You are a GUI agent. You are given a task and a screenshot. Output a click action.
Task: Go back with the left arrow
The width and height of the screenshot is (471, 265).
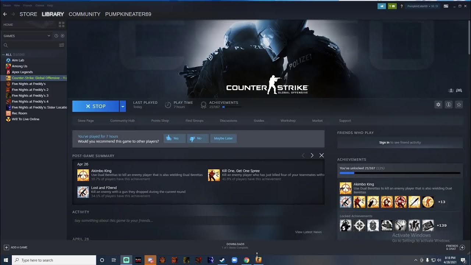[x=5, y=14]
